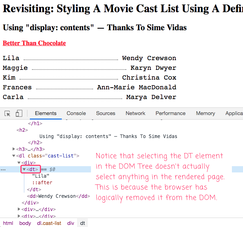The height and width of the screenshot is (227, 243).
Task: Click the dl.cast-list breadcrumb
Action: click(49, 223)
